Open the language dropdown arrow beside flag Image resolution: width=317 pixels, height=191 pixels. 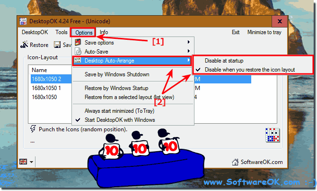click(31, 162)
